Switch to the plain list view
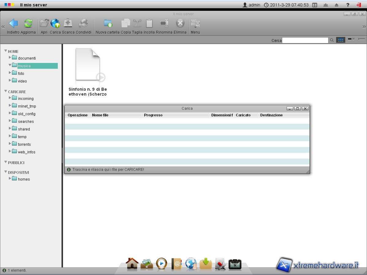 point(361,39)
